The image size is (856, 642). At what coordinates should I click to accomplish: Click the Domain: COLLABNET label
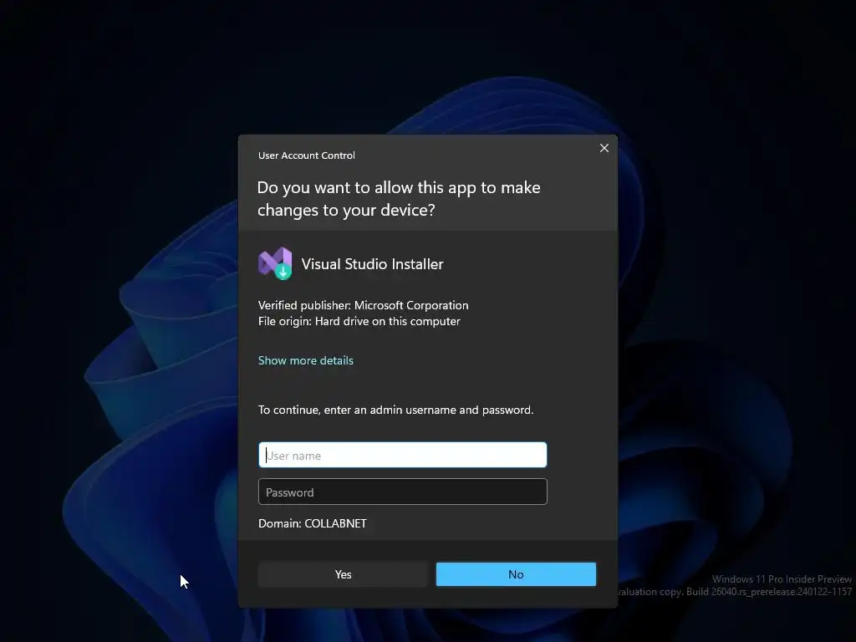click(x=313, y=523)
